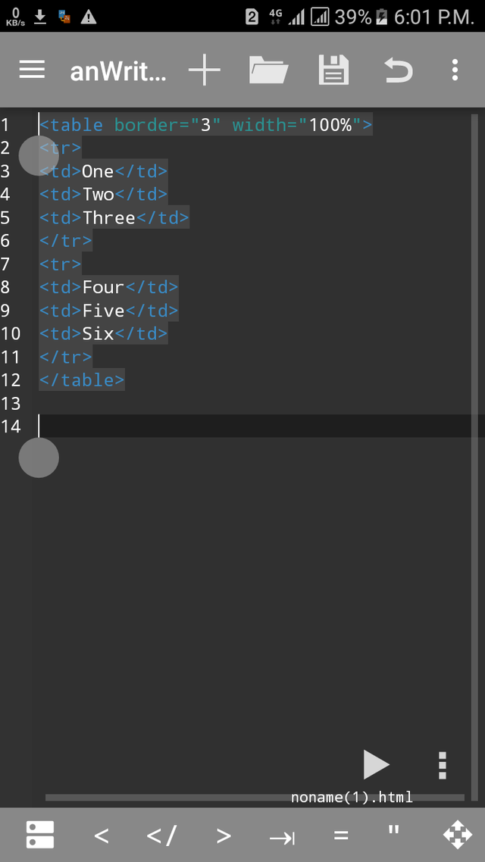Open the hamburger navigation menu
Screen dimensions: 485x862
point(32,70)
